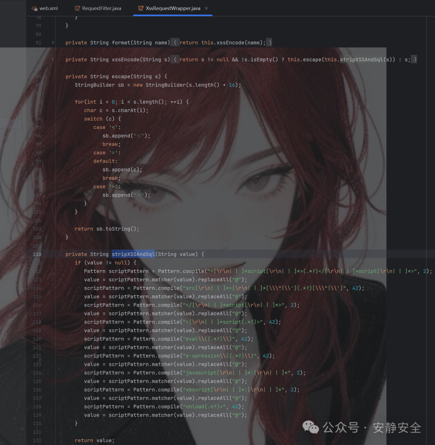Click the switch statement on line 94
The image size is (435, 445).
[93, 119]
